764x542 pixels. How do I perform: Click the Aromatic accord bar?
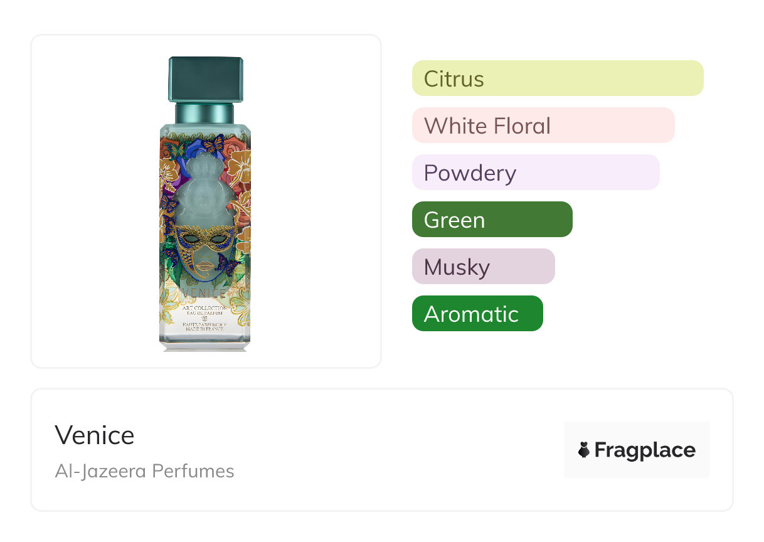point(477,314)
